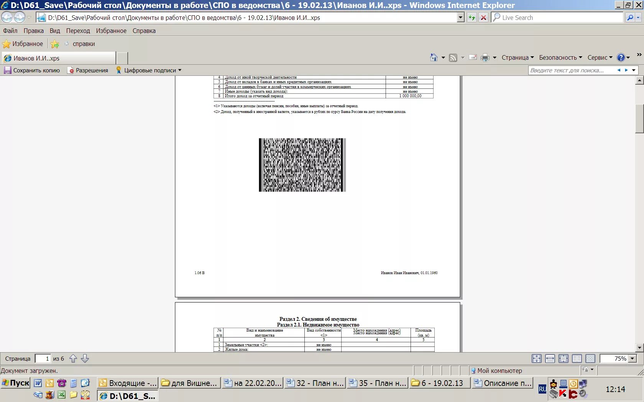
Task: Click the справки favorites link
Action: pyautogui.click(x=79, y=44)
